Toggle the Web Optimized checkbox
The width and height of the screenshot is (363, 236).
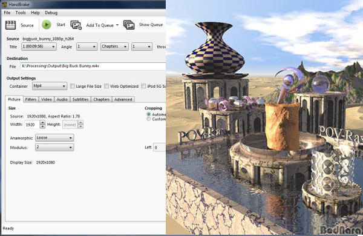pos(106,86)
